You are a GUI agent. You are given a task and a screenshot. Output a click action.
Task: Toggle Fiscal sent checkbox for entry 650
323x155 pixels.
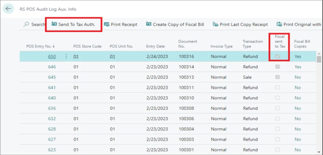pos(277,56)
